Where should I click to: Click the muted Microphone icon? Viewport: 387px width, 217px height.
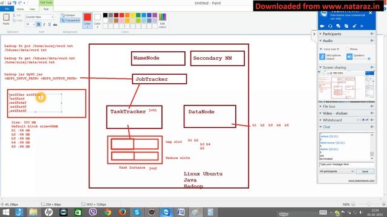point(322,57)
